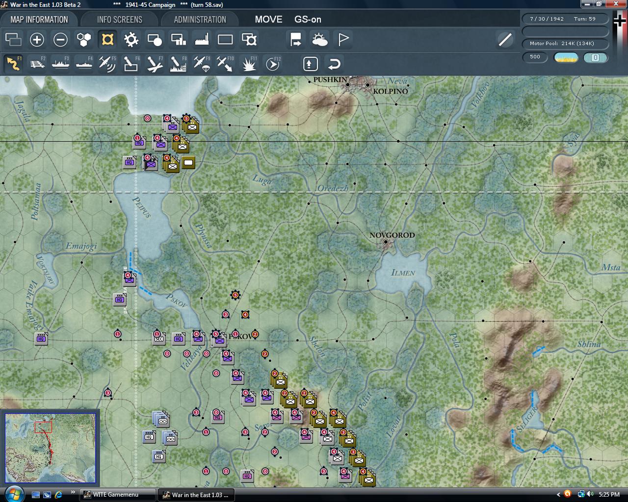The height and width of the screenshot is (502, 628).
Task: Select Air Transport mode (F9)
Action: pos(202,64)
